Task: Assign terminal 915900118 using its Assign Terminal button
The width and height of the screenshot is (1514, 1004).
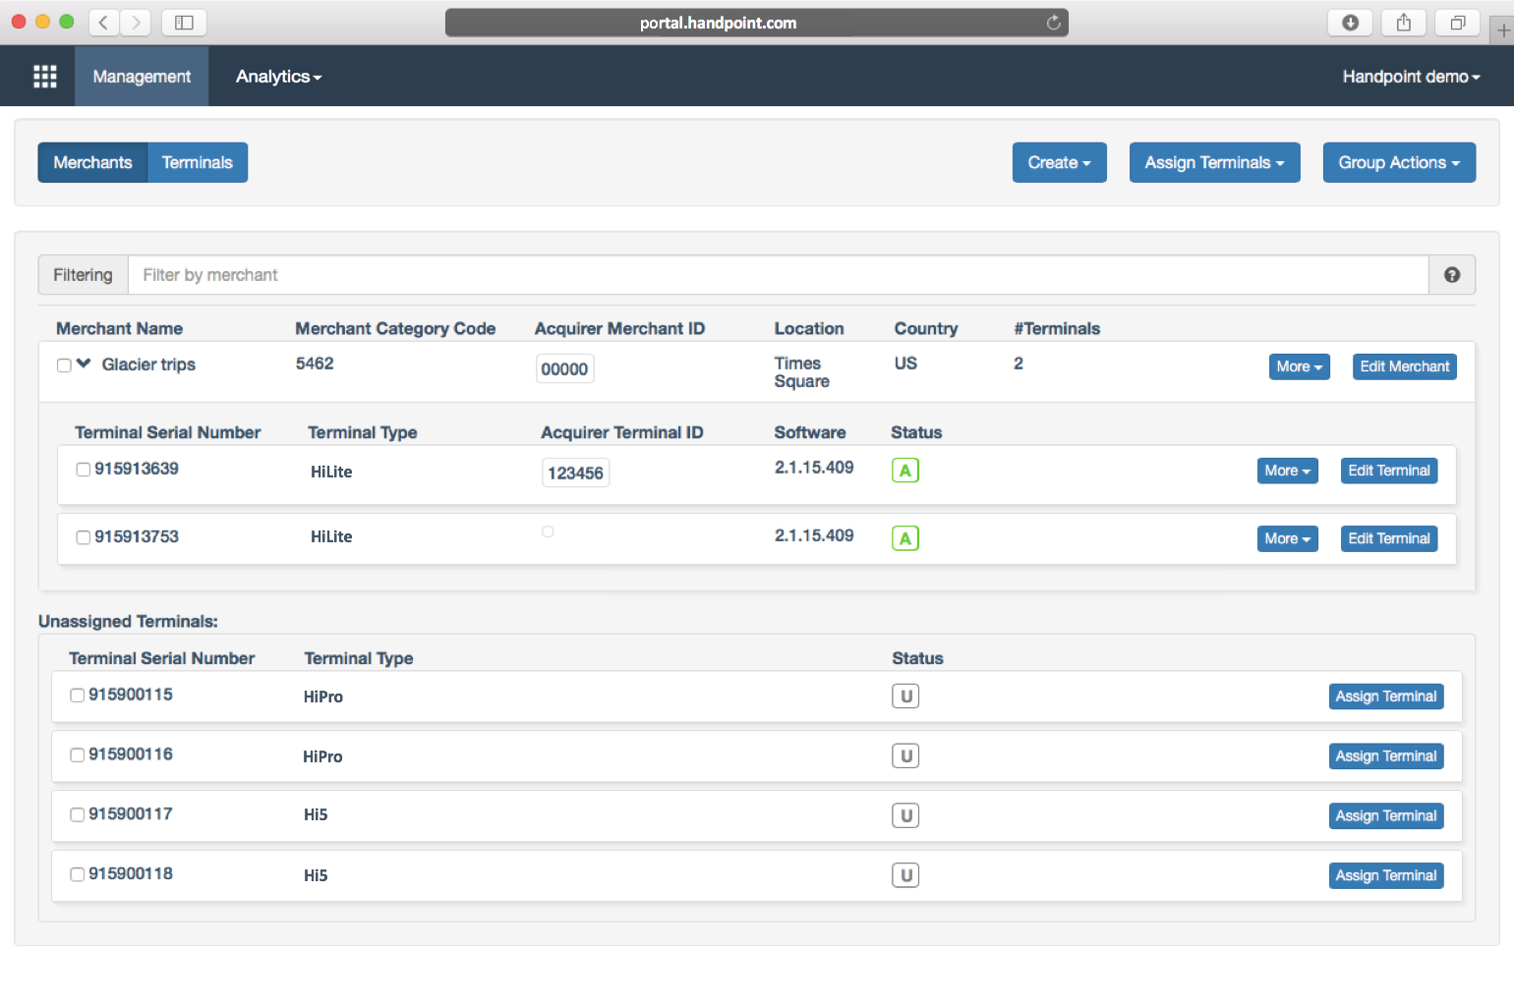Action: (1385, 875)
